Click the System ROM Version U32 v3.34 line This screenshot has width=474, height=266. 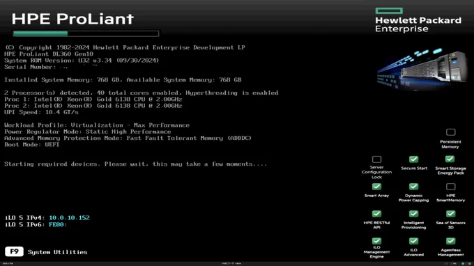[82, 61]
